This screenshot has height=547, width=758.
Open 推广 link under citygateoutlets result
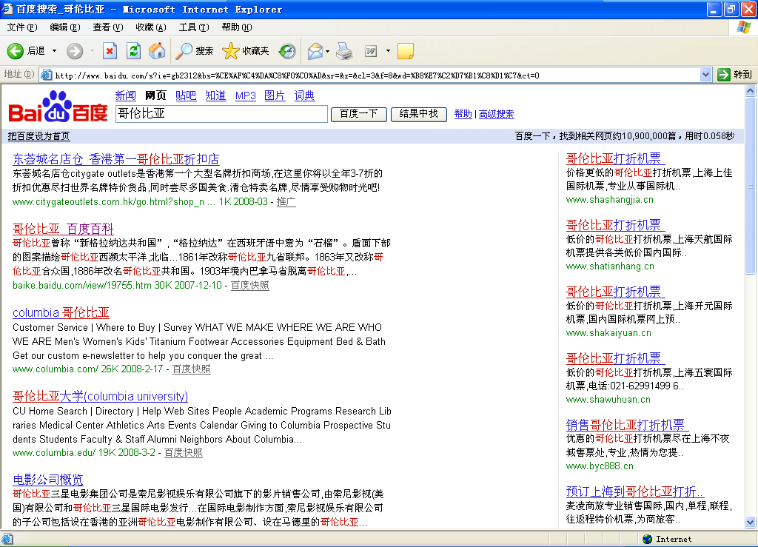click(286, 201)
